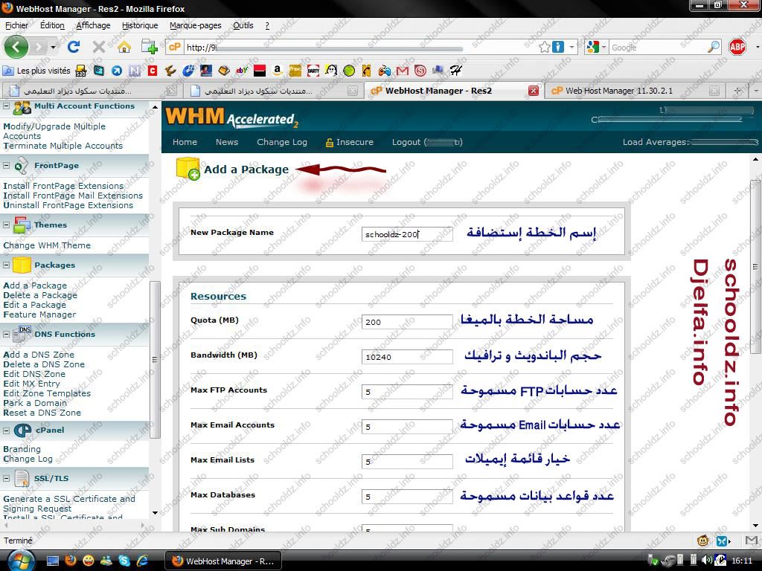The width and height of the screenshot is (762, 571).
Task: Click the new tab icon with green plus
Action: coord(149,47)
